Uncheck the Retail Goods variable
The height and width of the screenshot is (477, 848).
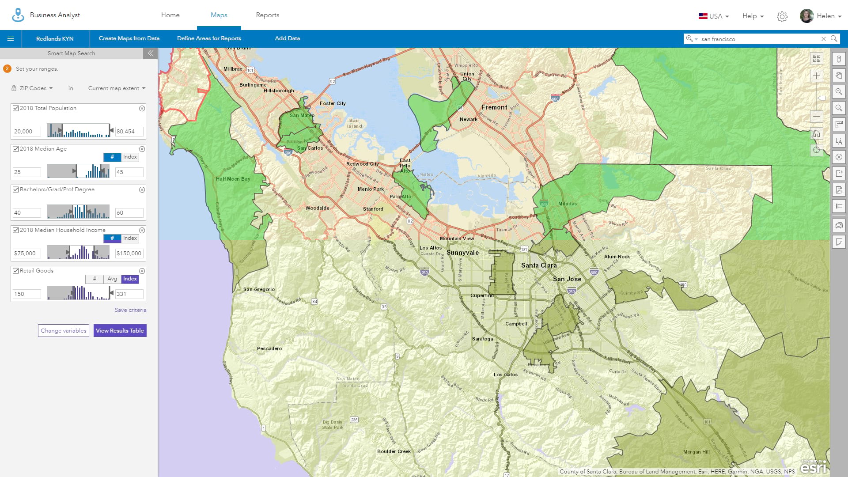[16, 271]
